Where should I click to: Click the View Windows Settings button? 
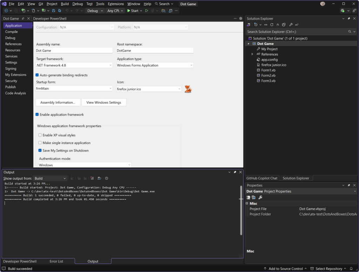pos(104,102)
